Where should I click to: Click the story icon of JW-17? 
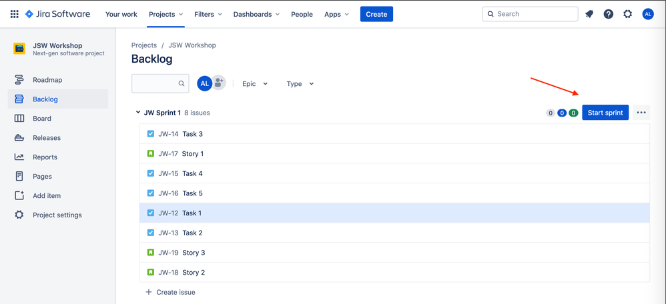(x=150, y=154)
